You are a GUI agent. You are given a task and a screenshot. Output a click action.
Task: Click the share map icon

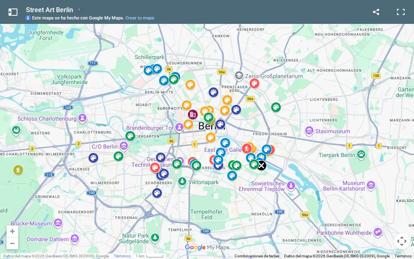point(376,12)
